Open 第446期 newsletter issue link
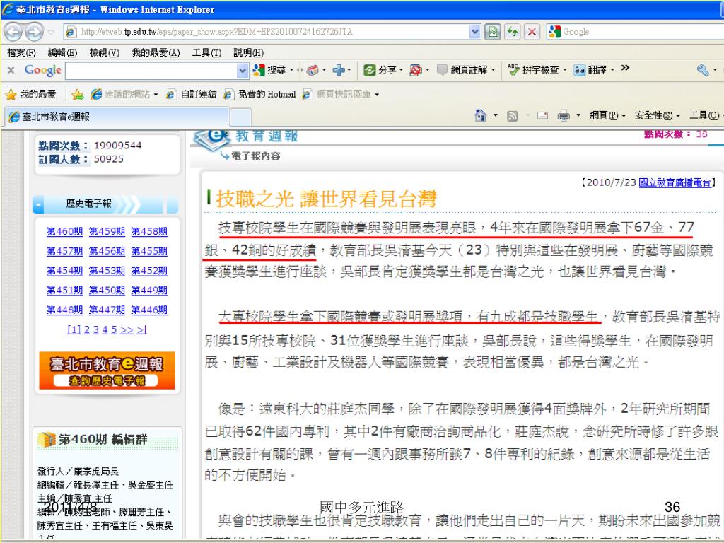The image size is (724, 543). 149,310
